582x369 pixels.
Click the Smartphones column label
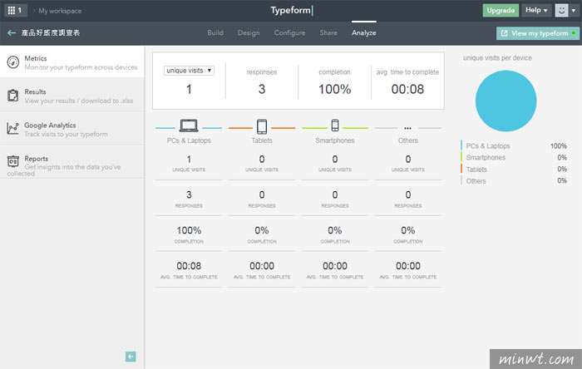pos(335,140)
